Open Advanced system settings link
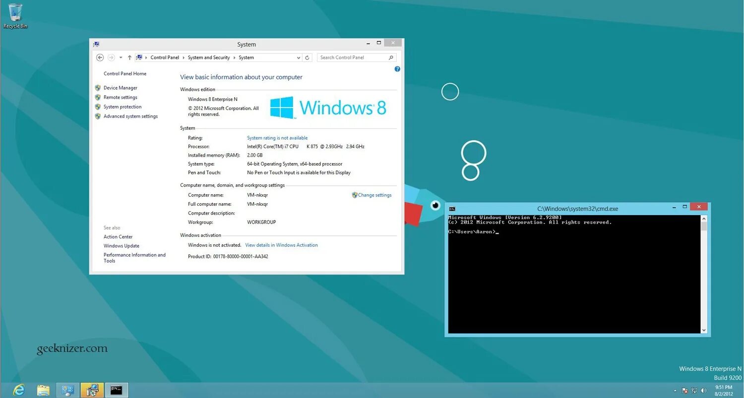The width and height of the screenshot is (744, 398). pyautogui.click(x=130, y=116)
